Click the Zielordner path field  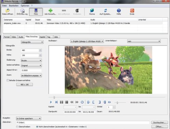(83, 122)
